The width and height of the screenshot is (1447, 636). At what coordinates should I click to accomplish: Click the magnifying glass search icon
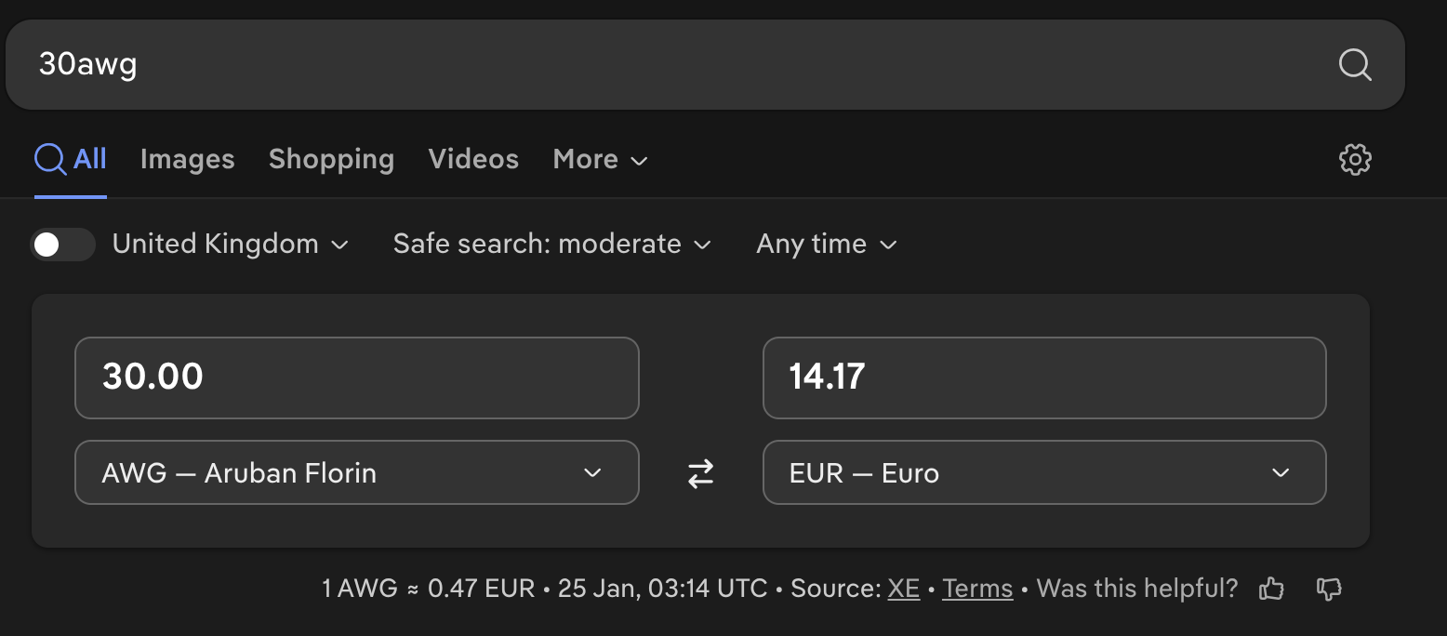tap(1354, 65)
